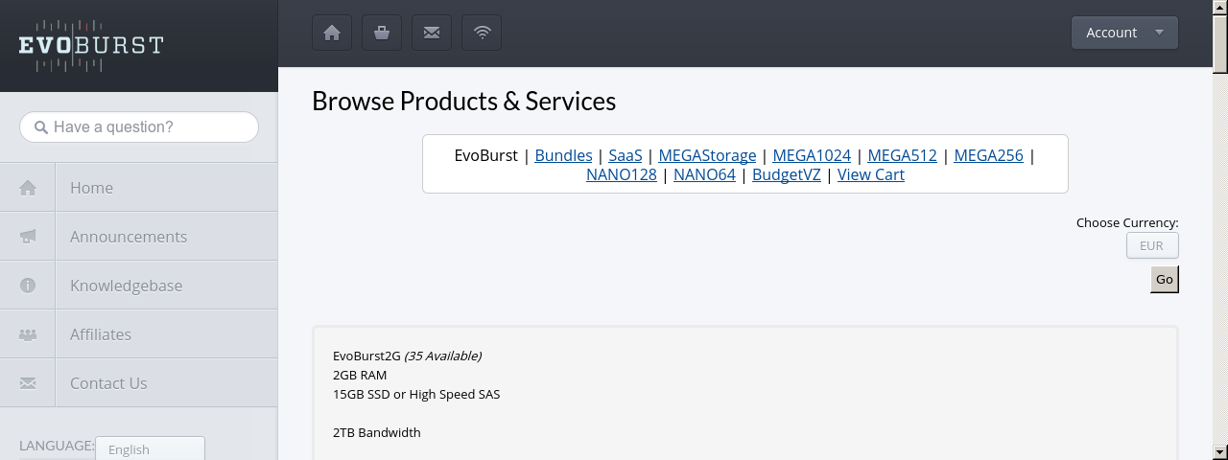Open the BudgetVZ product link
The height and width of the screenshot is (460, 1228).
[x=787, y=174]
